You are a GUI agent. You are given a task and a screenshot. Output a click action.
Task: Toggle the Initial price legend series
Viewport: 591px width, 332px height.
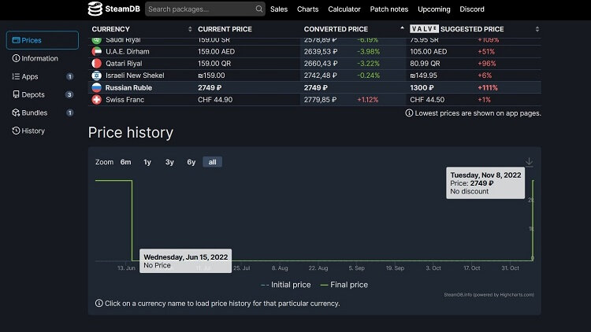tap(286, 285)
